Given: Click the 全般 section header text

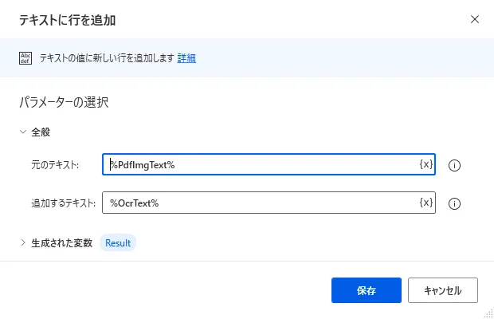Looking at the screenshot, I should click(x=41, y=132).
